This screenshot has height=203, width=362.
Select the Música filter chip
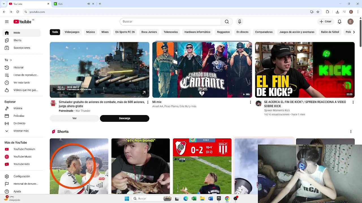90,32
